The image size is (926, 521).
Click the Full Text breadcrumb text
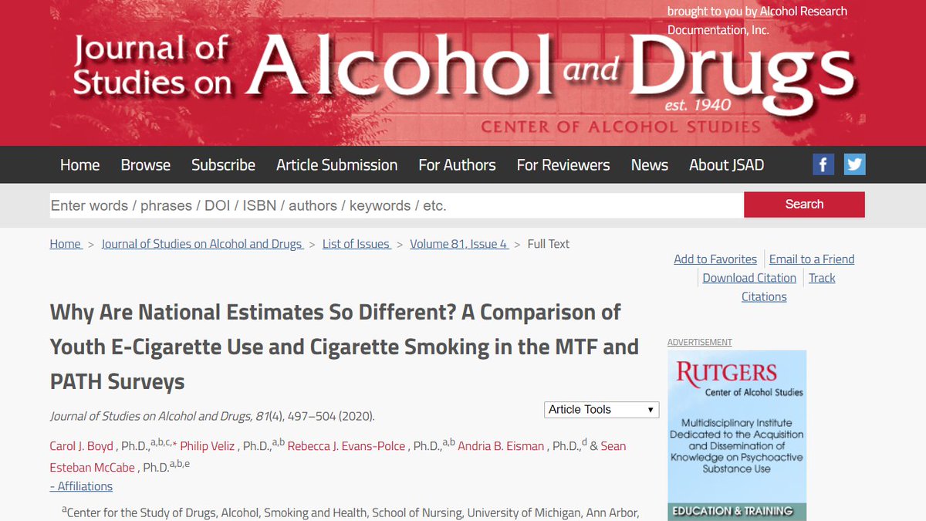pos(549,244)
